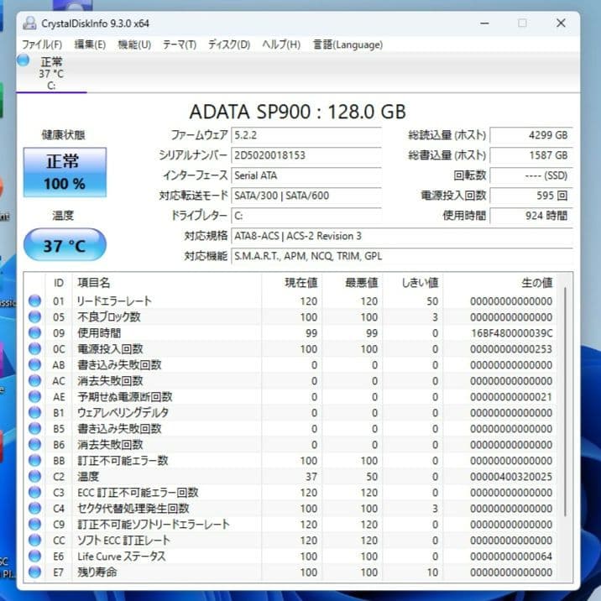601x601 pixels.
Task: Click the しきい値 column header
Action: pyautogui.click(x=420, y=283)
